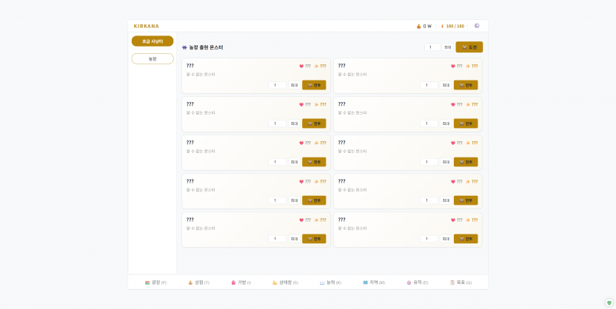Screen dimensions: 616x309
Task: Click 최대 on the fourth-row left monster card
Action: point(294,200)
